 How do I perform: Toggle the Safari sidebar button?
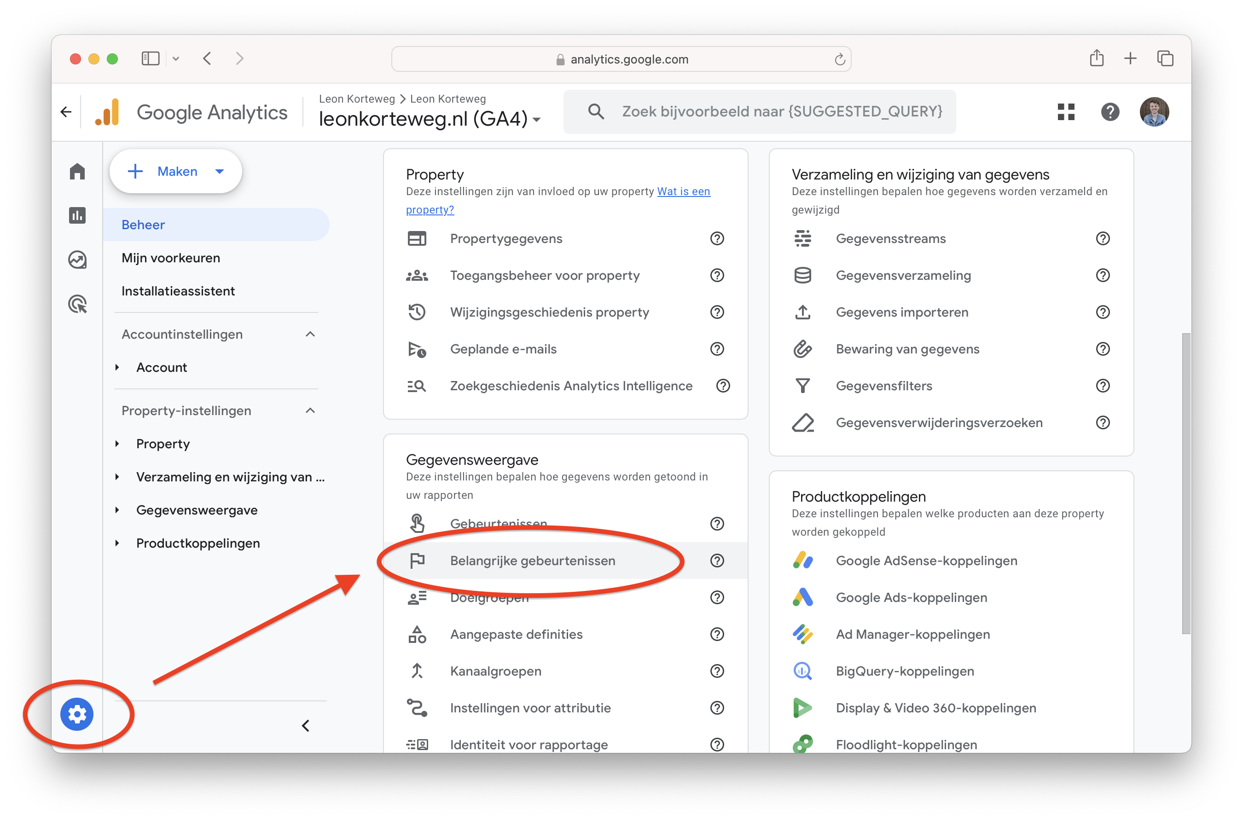(x=151, y=58)
